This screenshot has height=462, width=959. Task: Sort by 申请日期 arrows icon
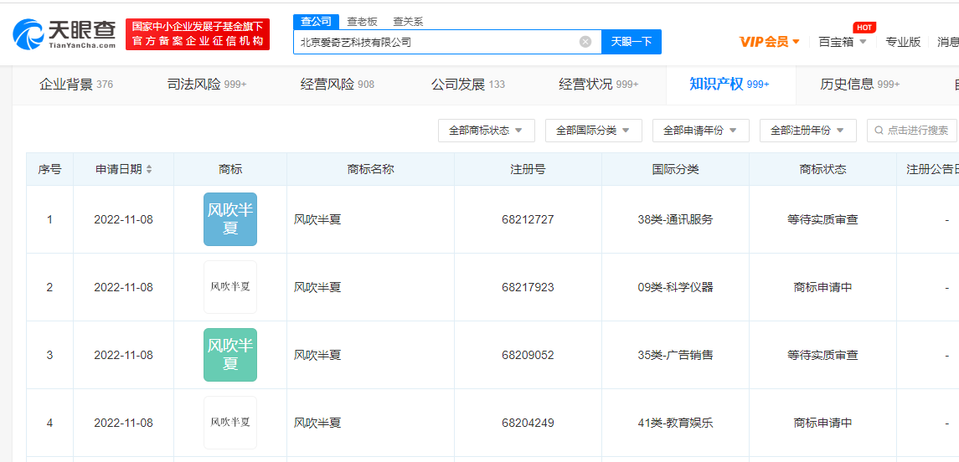149,169
